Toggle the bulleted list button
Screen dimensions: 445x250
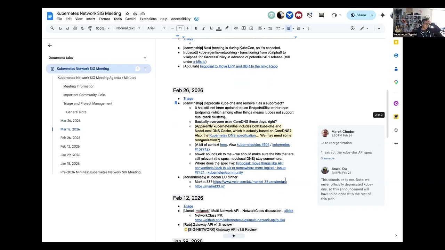pos(288,28)
